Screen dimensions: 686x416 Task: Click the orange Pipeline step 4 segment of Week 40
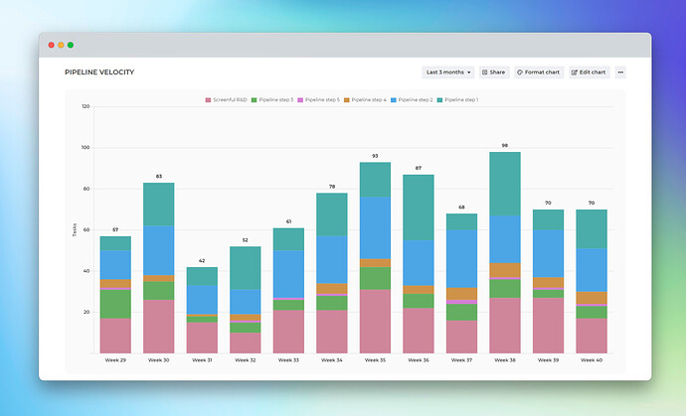[592, 298]
